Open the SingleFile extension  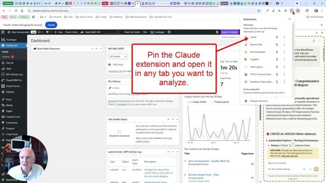click(x=253, y=59)
